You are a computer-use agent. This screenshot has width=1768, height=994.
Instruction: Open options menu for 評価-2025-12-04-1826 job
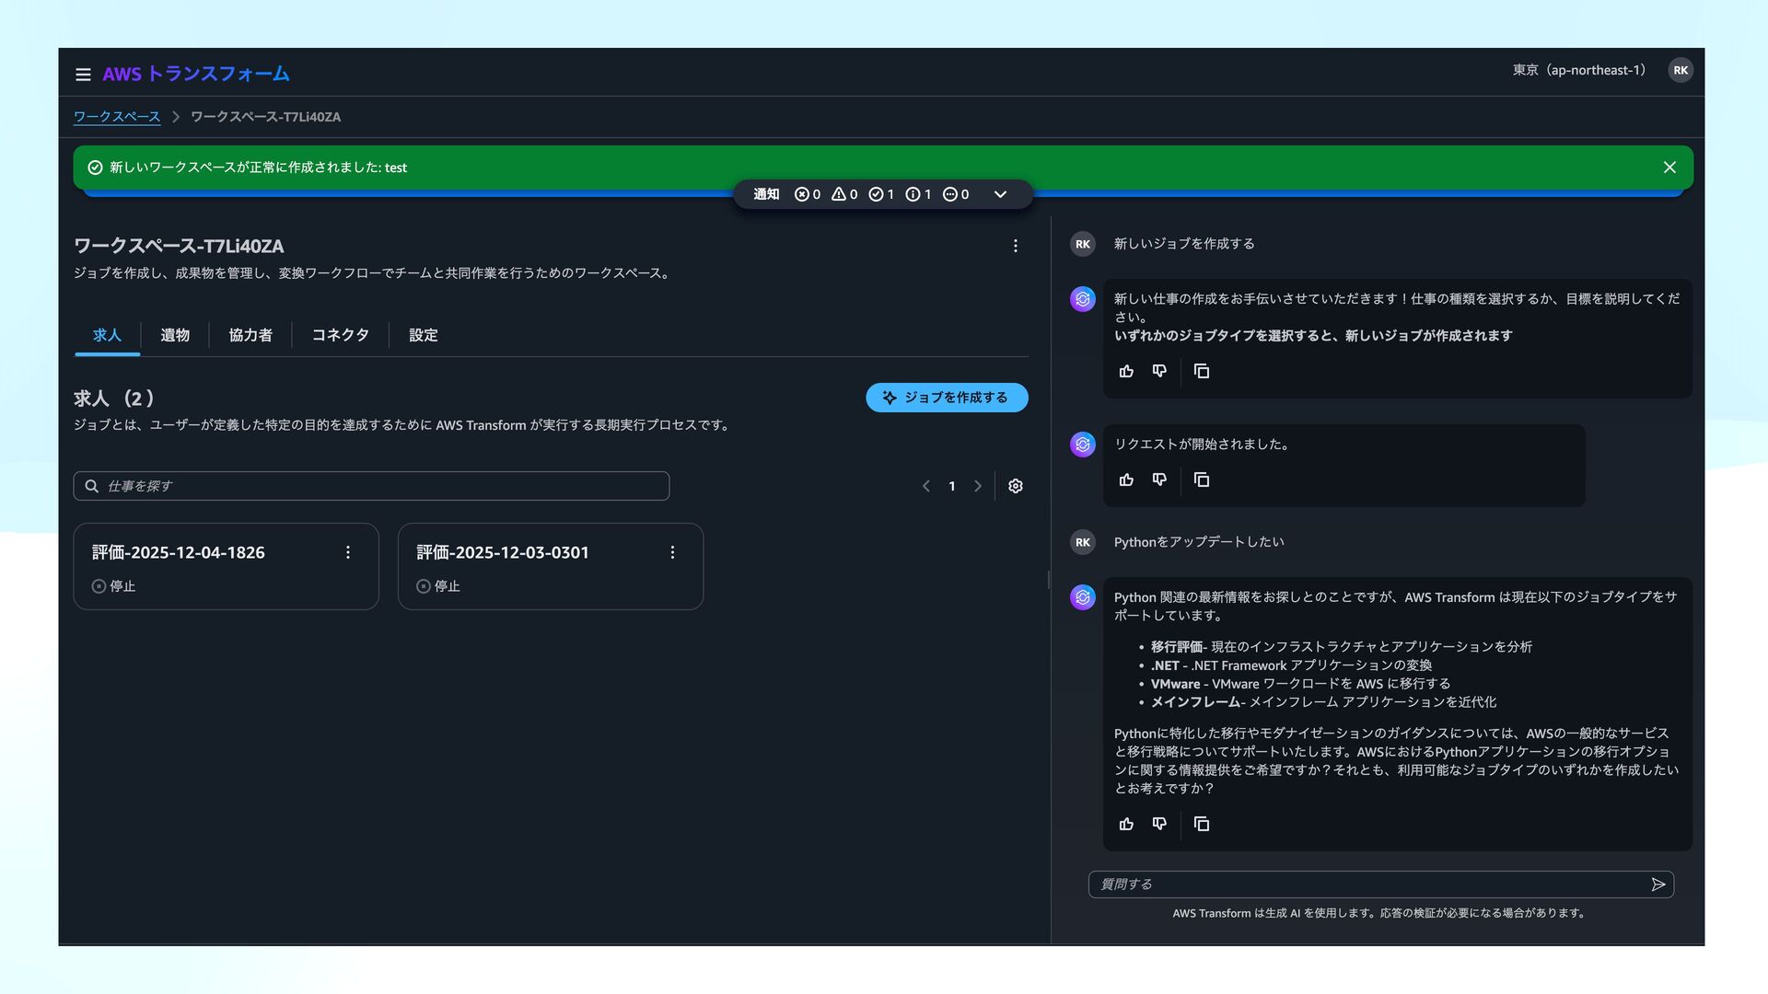pos(348,552)
